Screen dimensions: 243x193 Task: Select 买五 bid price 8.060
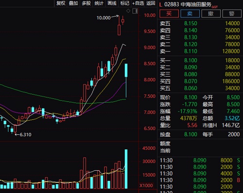191,88
